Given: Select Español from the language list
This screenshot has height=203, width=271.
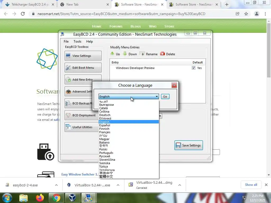Looking at the screenshot, I should pyautogui.click(x=129, y=125).
